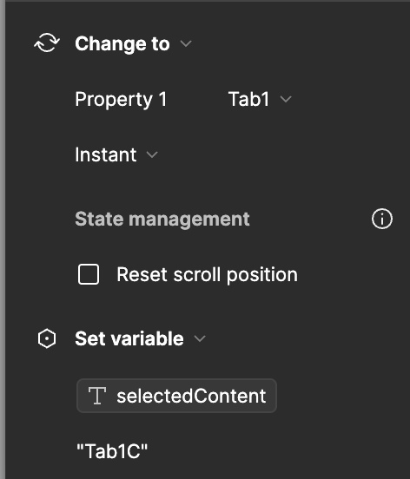Click the Change to action label
The width and height of the screenshot is (410, 479).
pos(122,43)
